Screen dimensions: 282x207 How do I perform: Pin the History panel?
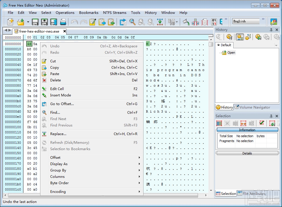tap(271, 30)
